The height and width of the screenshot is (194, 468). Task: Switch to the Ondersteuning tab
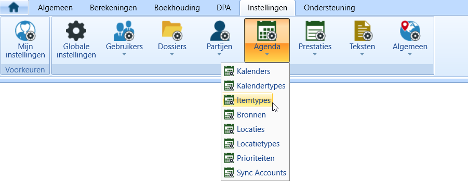pyautogui.click(x=329, y=8)
